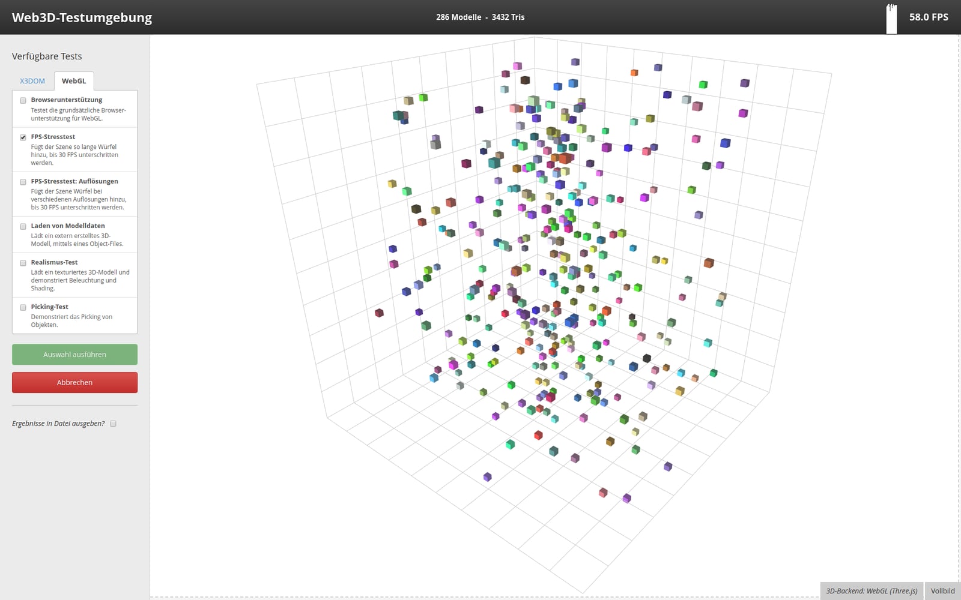961x600 pixels.
Task: Enable the Browserunterstützung test
Action: (x=23, y=100)
